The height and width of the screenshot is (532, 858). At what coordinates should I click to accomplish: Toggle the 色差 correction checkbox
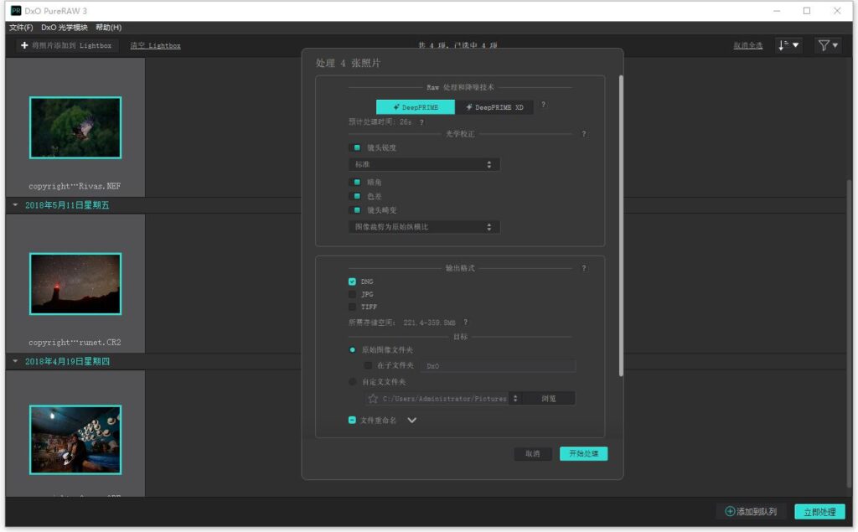tap(357, 196)
